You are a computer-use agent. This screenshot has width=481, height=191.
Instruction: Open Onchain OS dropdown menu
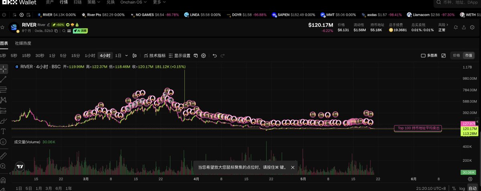point(134,2)
